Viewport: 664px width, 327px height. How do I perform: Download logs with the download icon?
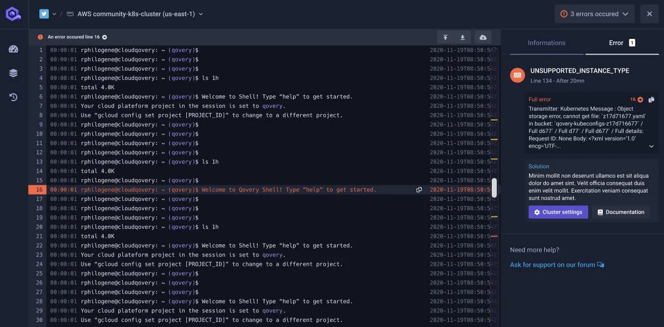coord(462,37)
